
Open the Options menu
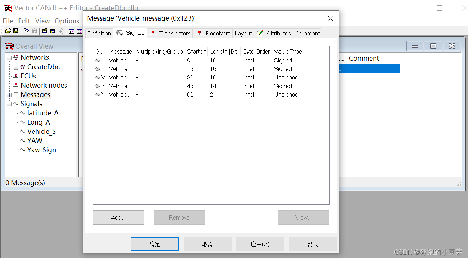coord(67,21)
